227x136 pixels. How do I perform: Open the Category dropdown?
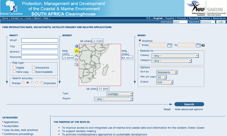(x=172, y=61)
